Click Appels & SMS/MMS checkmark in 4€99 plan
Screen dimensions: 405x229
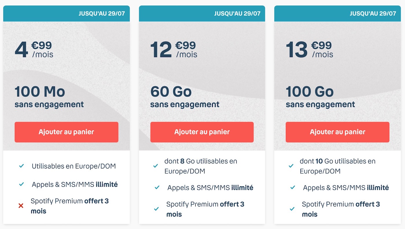[21, 184]
